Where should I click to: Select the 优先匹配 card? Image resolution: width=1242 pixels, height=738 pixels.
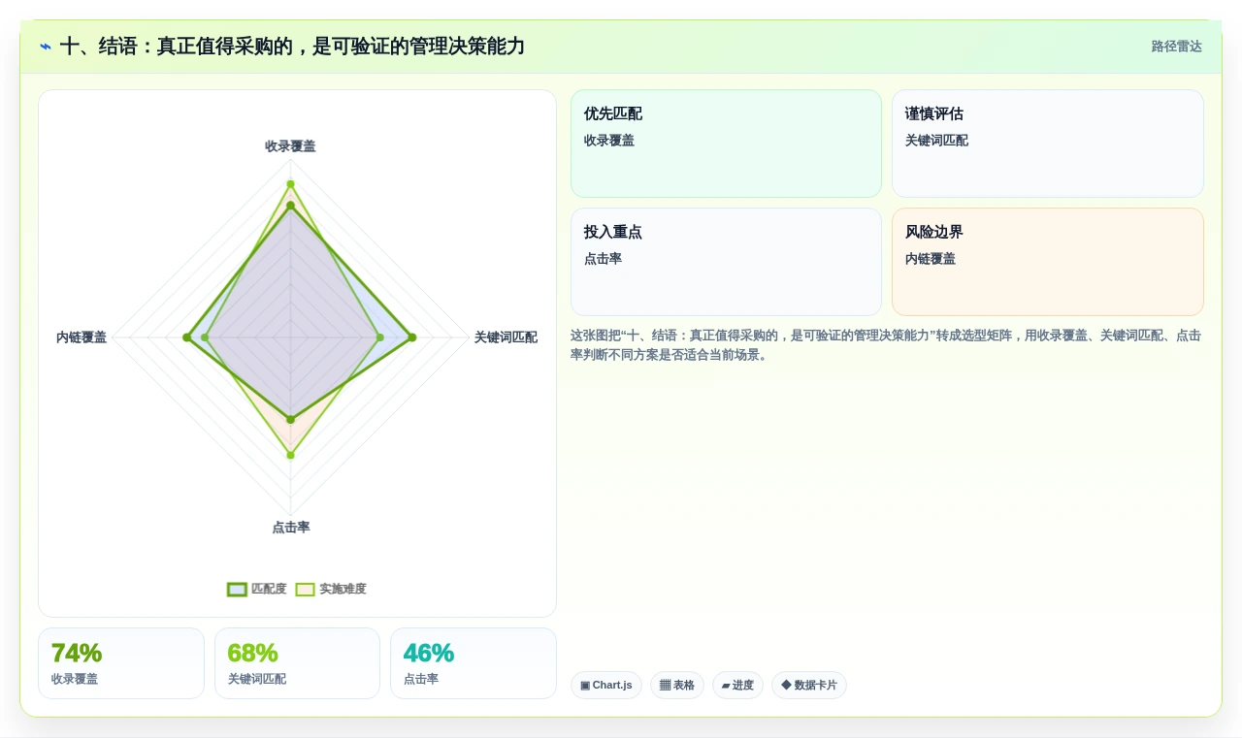tap(726, 144)
